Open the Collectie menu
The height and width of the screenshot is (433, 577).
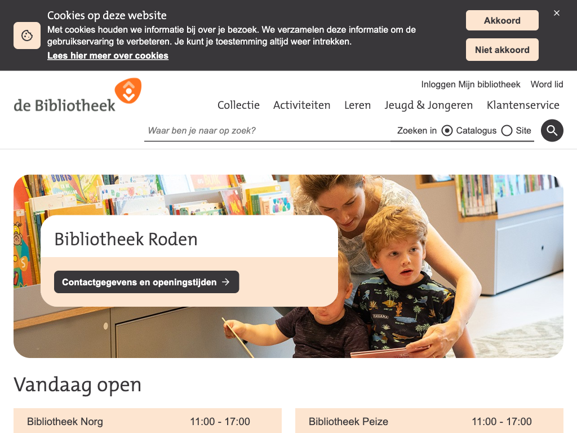(238, 105)
